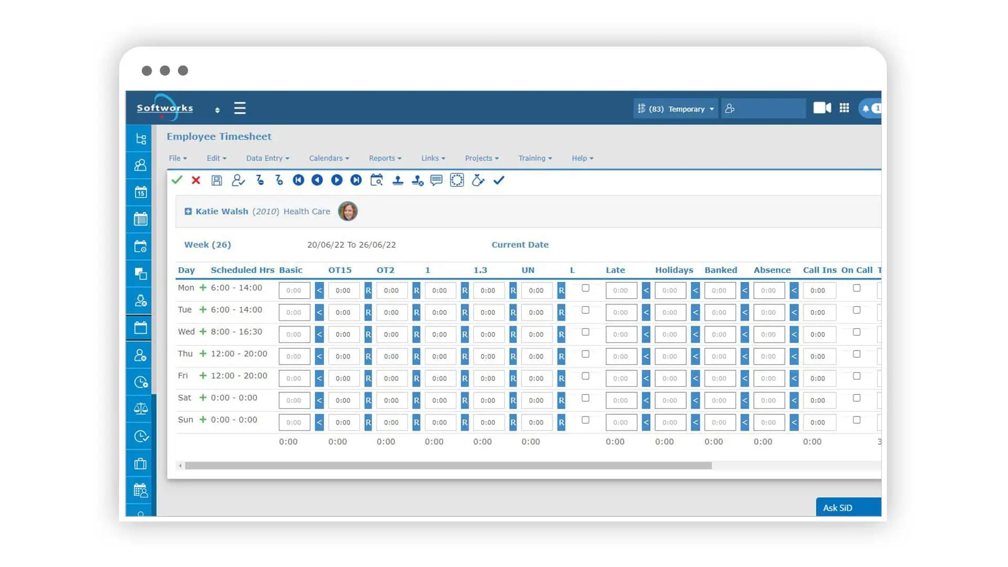Screen dimensions: 1008x567
Task: Click the red X cancel icon
Action: 196,180
